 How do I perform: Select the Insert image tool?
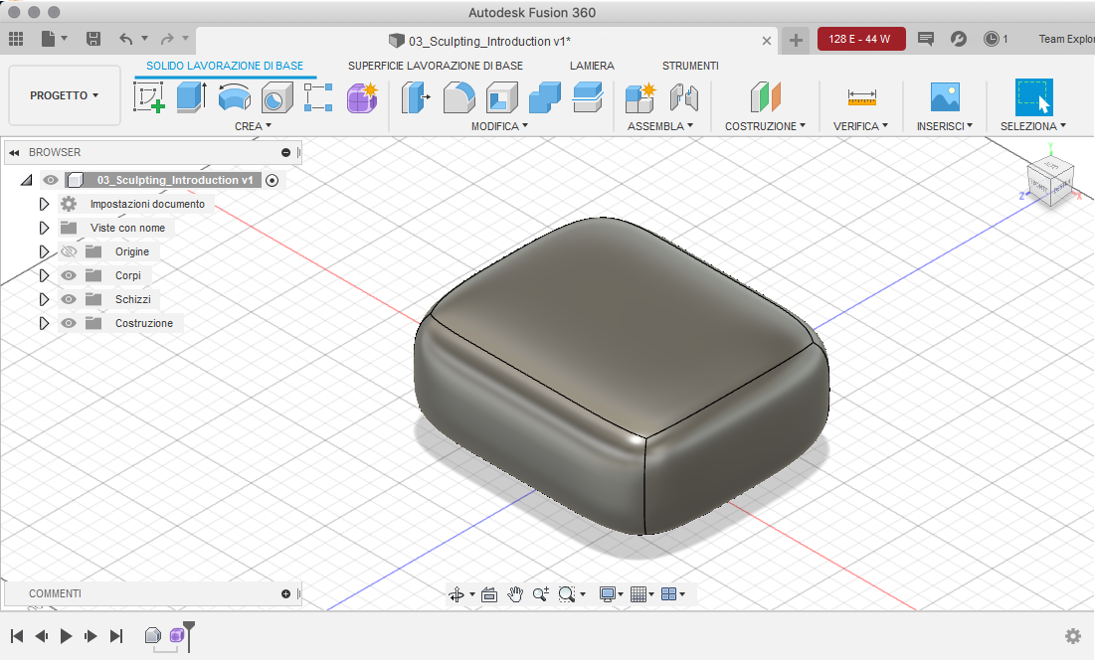pos(945,97)
